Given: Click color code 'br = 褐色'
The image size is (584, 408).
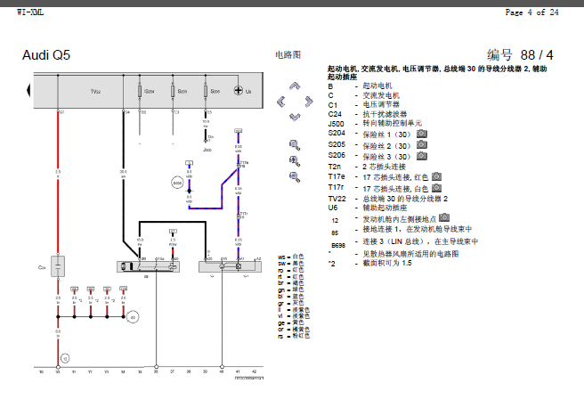Looking at the screenshot, I should [291, 283].
